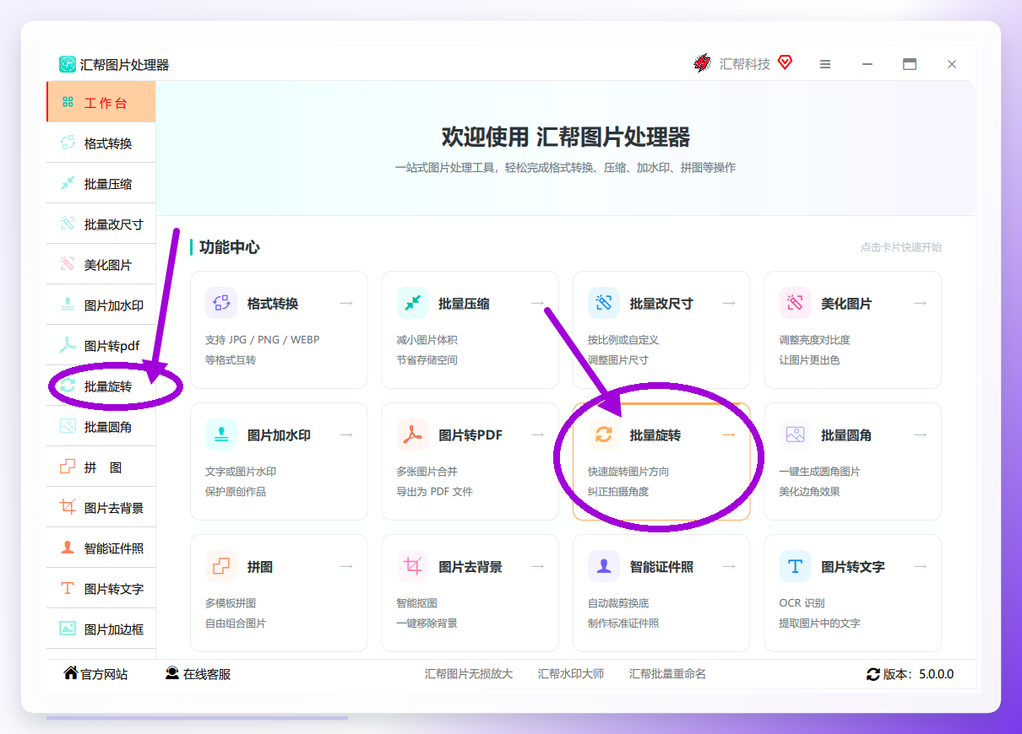Screen dimensions: 1022x734
Task: Click the 图片转pdf sidebar icon
Action: coord(68,346)
